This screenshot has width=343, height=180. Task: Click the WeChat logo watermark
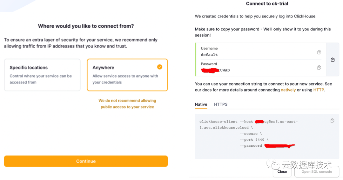click(273, 165)
